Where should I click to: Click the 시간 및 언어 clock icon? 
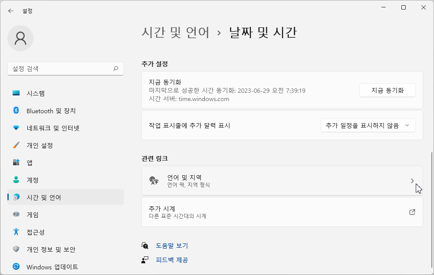pyautogui.click(x=16, y=197)
